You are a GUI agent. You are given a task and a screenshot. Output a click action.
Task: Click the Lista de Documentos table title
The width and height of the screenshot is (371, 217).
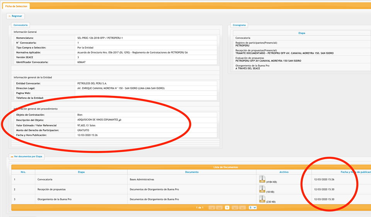[225, 167]
